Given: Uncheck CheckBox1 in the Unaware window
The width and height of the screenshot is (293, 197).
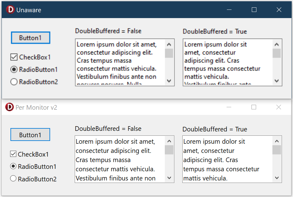Looking at the screenshot, I should click(x=14, y=57).
